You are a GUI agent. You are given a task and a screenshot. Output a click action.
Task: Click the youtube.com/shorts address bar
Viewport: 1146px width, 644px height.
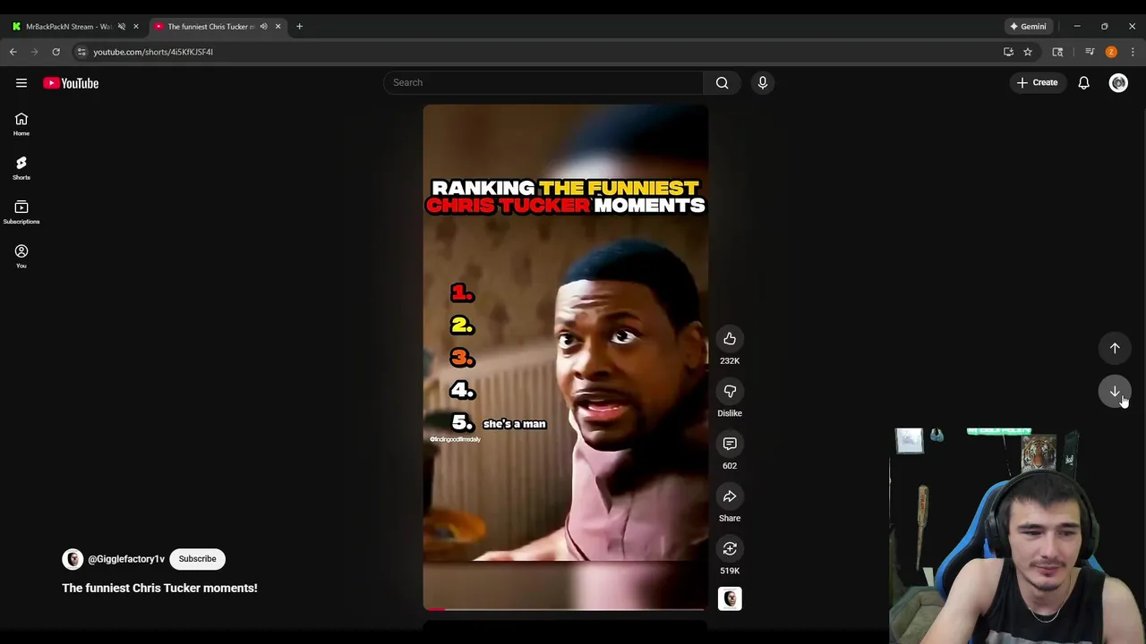[x=537, y=52]
